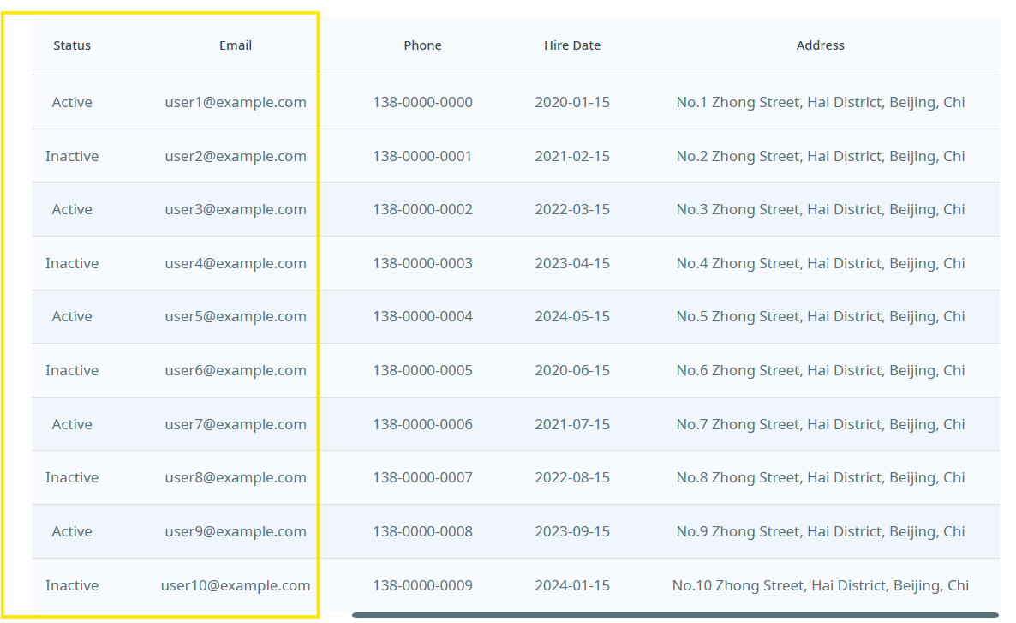Select the user9@example.com email cell
Screen dimensions: 1016x623
tap(236, 531)
